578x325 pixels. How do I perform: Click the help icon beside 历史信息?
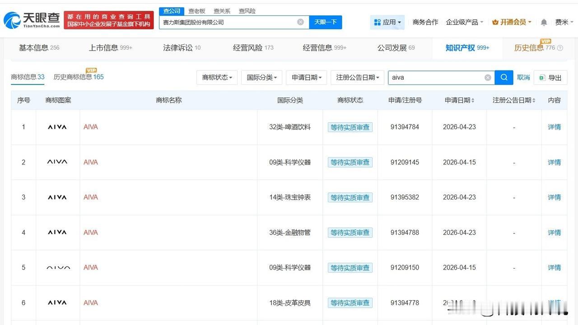[560, 48]
